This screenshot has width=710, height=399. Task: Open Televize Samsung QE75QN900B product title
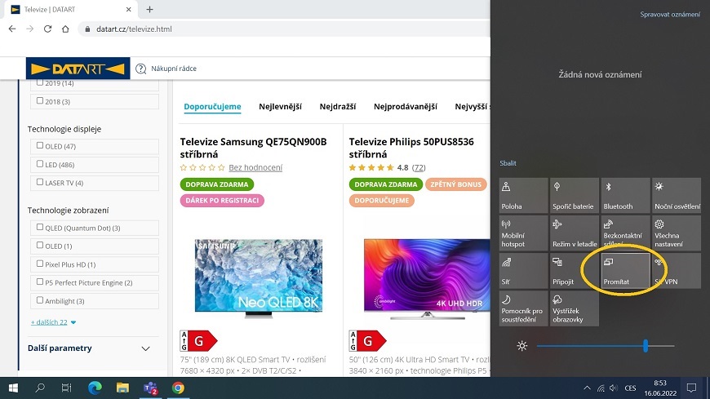[x=253, y=148]
